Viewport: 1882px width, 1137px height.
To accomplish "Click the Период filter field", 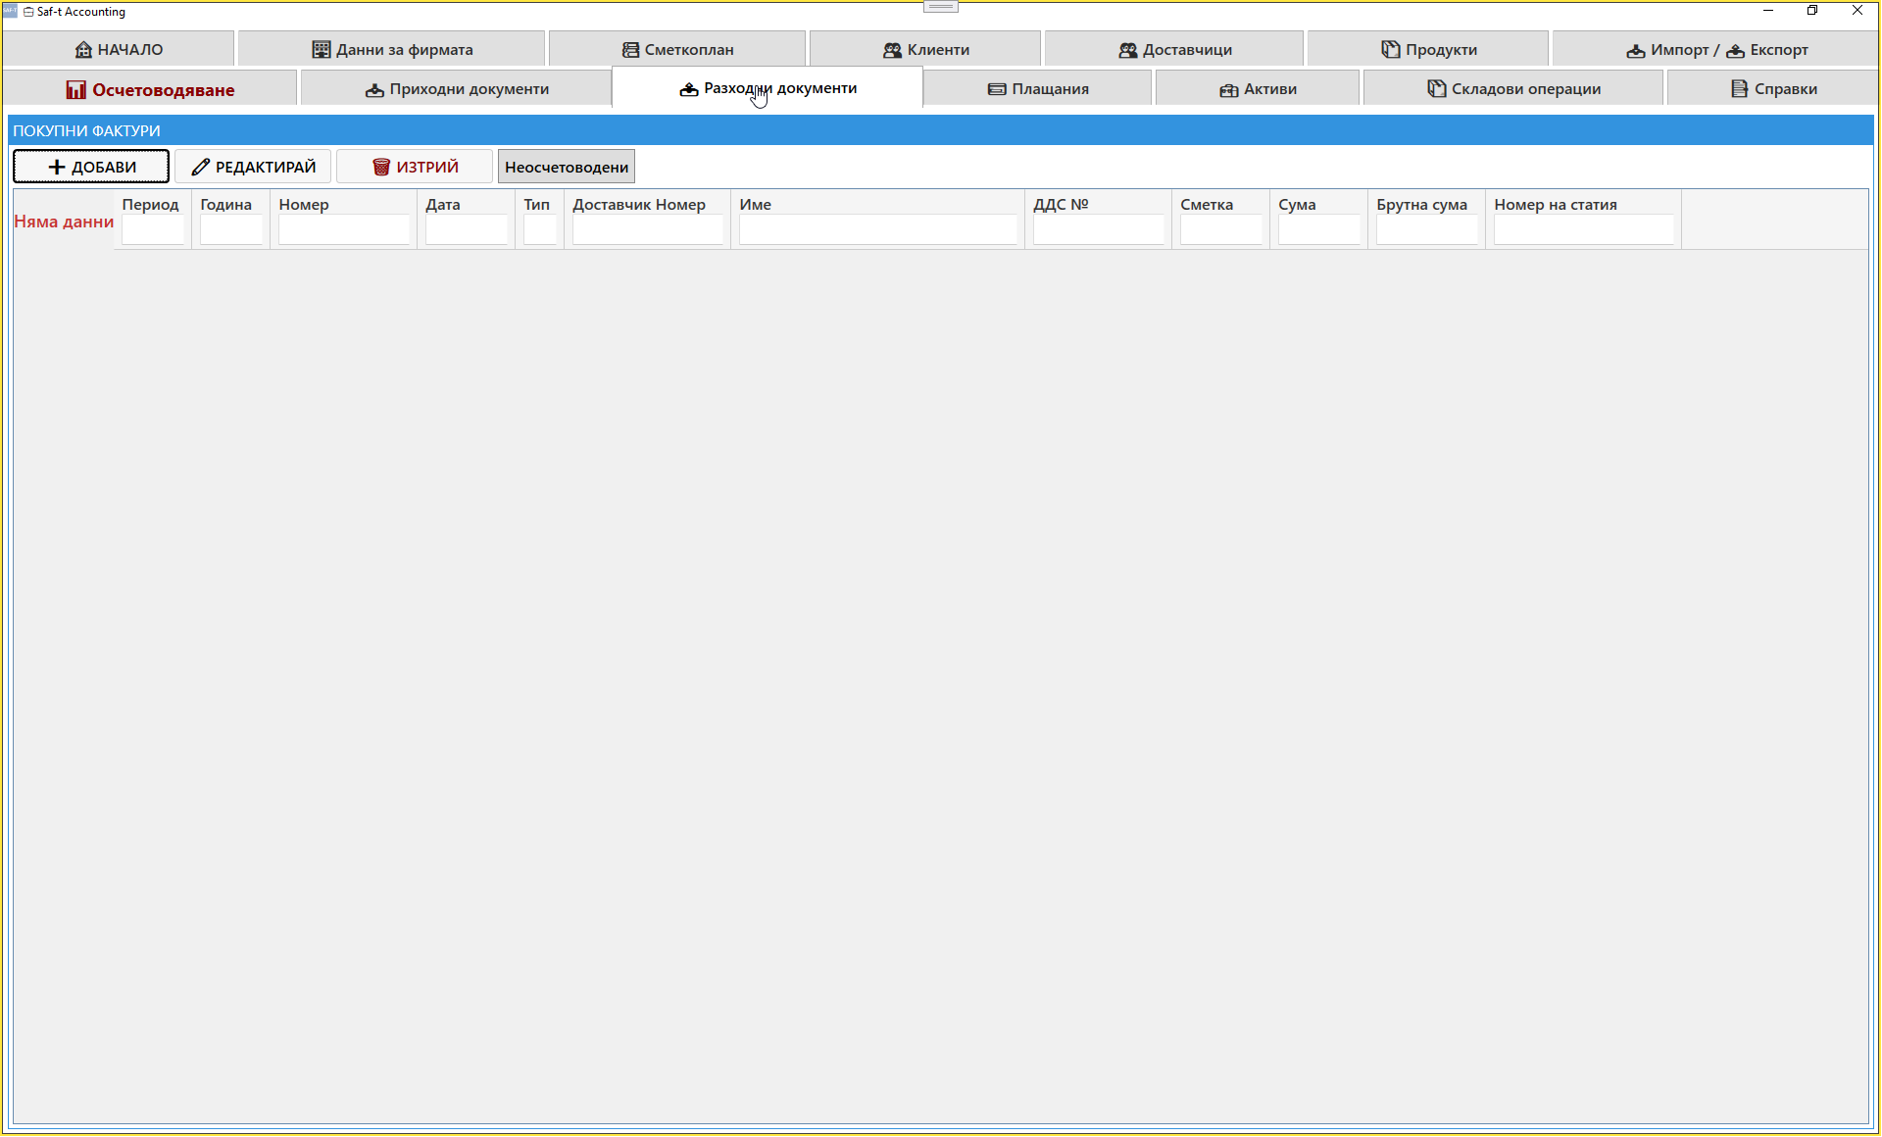I will click(153, 229).
